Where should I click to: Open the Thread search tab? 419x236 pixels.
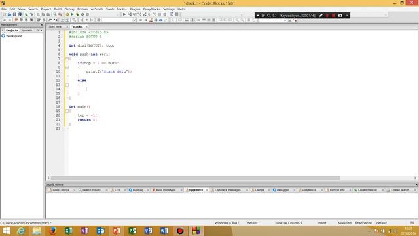pos(400,190)
